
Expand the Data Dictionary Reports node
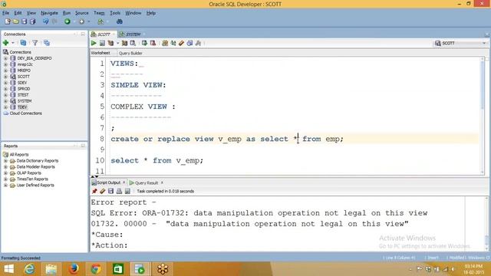point(5,161)
